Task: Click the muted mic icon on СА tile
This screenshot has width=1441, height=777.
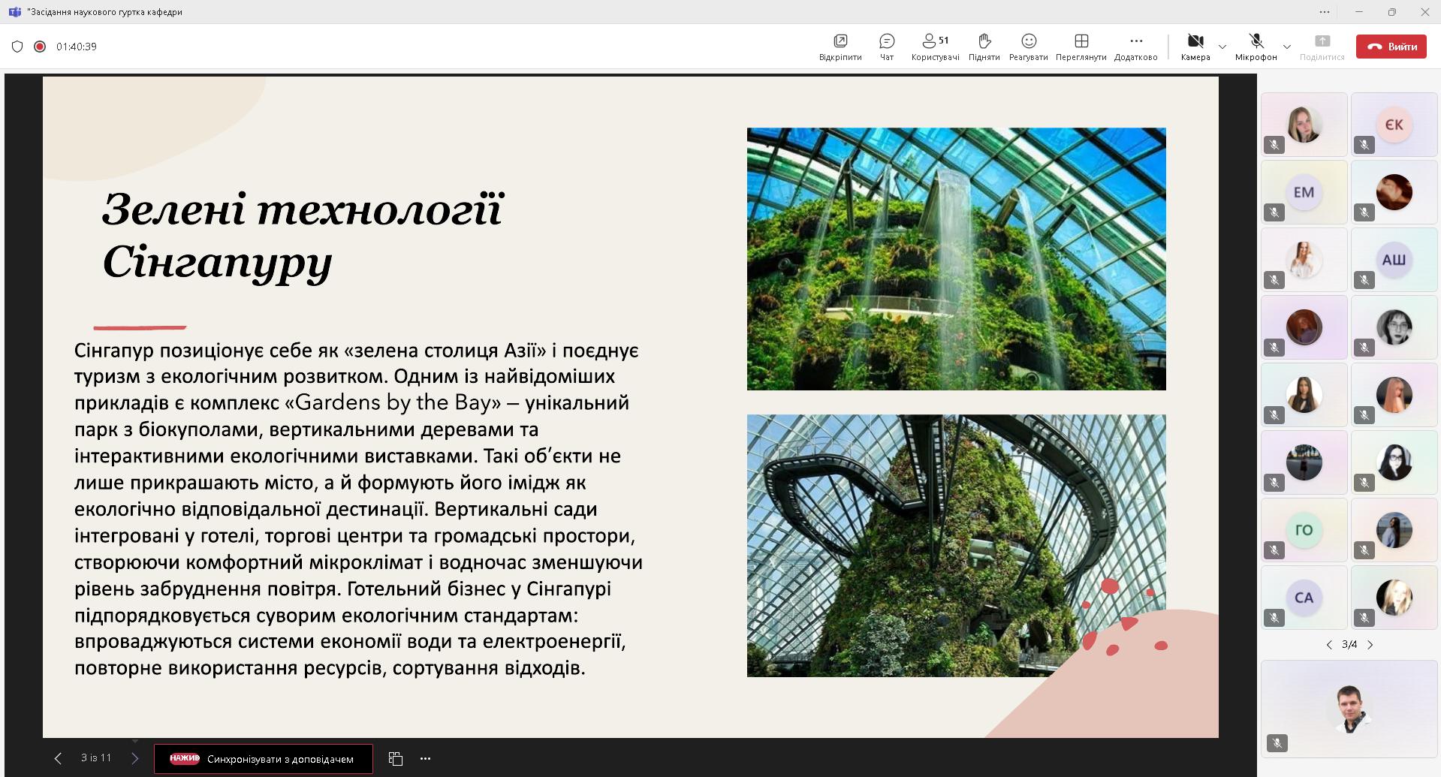Action: 1274,618
